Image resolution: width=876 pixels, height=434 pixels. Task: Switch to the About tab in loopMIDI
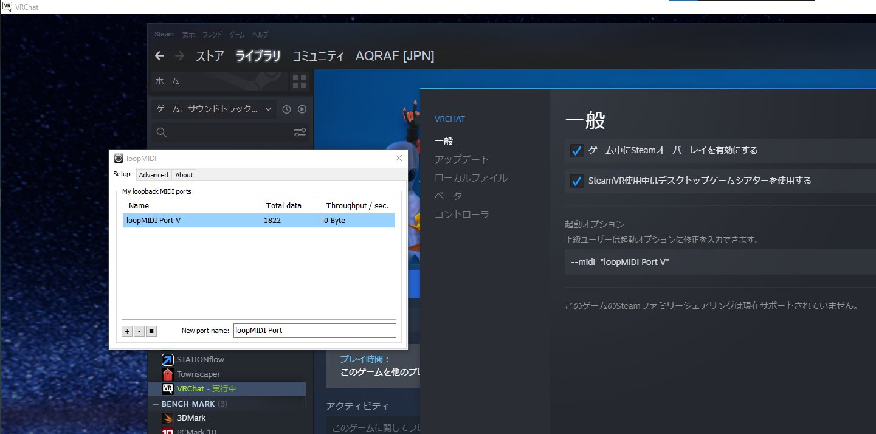pyautogui.click(x=184, y=175)
